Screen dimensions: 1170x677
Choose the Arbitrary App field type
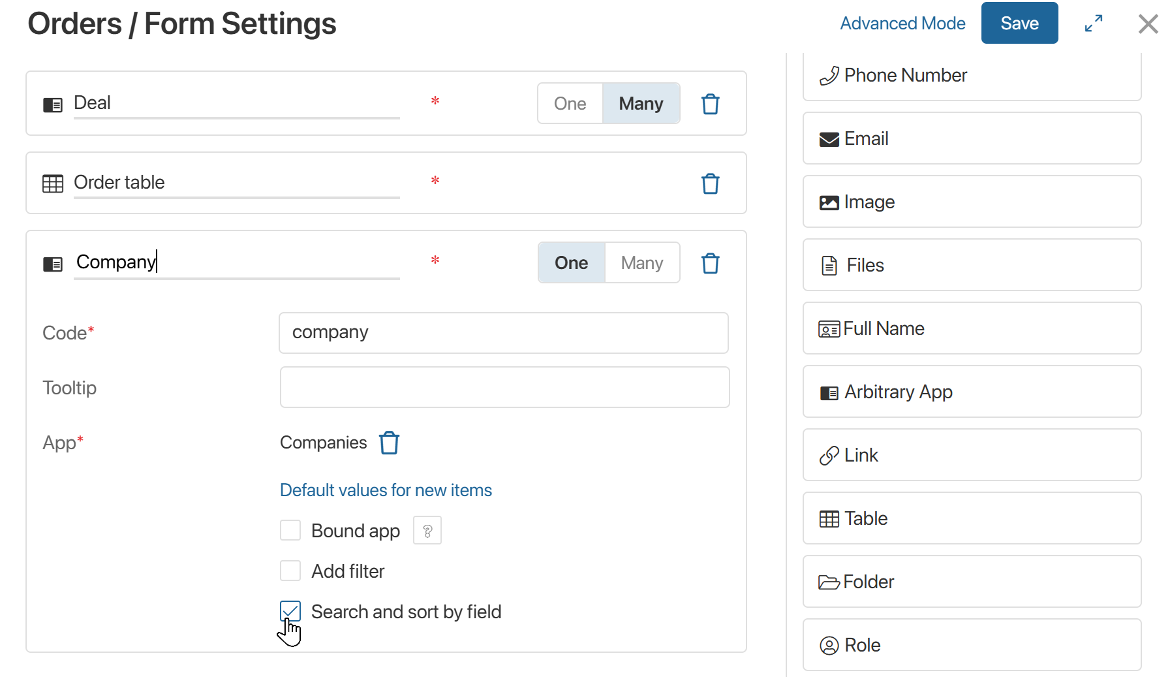971,392
